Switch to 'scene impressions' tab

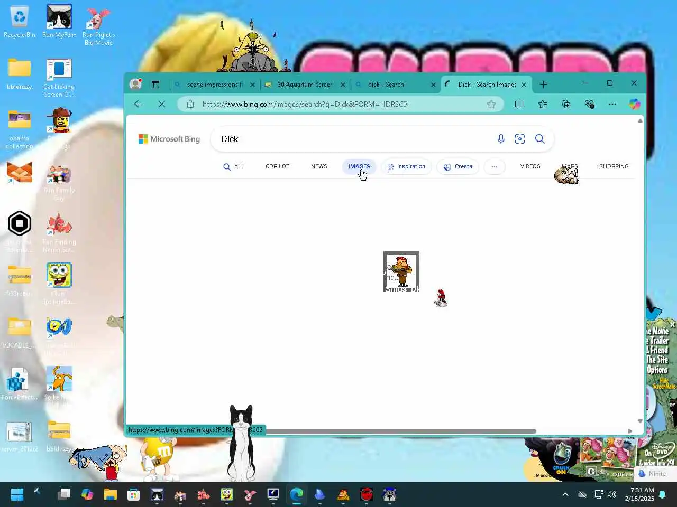click(214, 84)
